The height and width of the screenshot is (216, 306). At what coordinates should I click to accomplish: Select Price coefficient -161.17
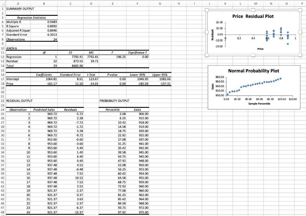coord(44,84)
